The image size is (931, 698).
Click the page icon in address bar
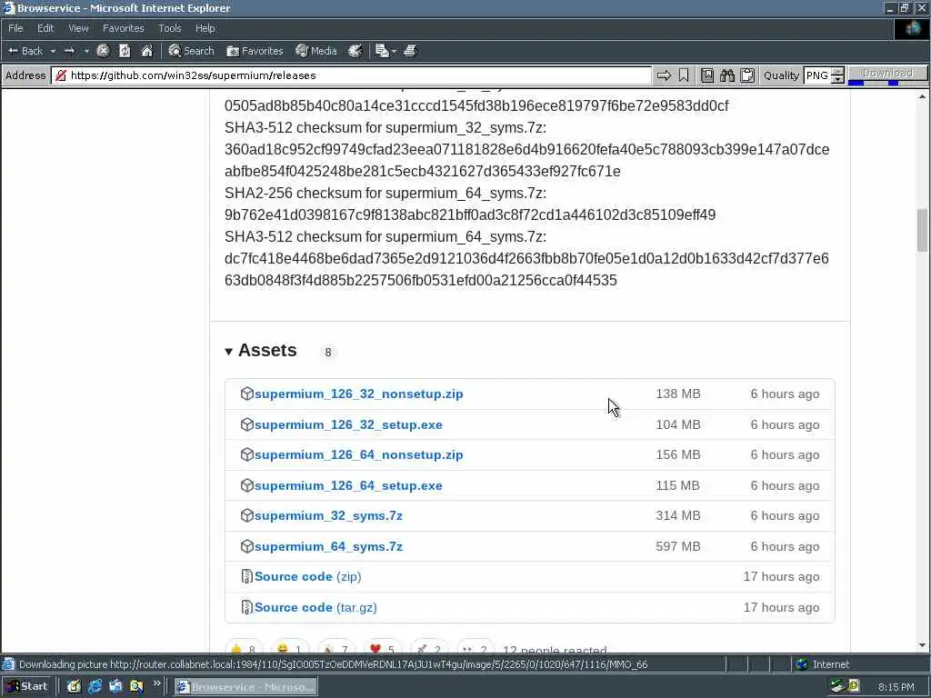61,75
